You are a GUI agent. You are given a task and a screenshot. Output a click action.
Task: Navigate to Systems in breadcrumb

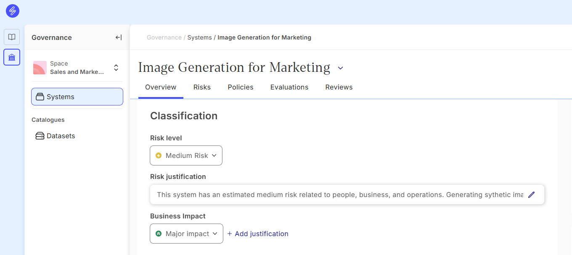point(199,37)
